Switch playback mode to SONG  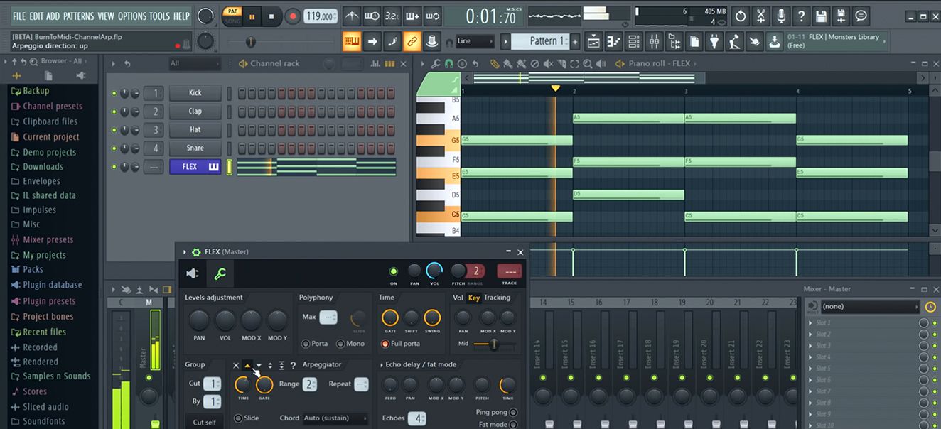tap(232, 18)
